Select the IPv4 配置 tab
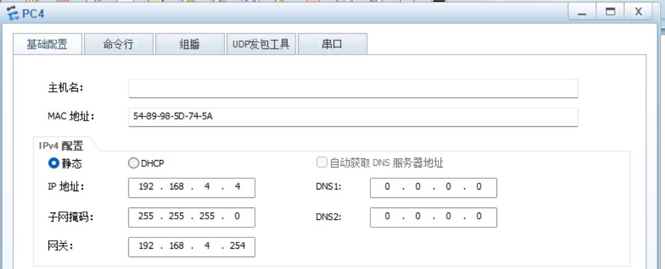Image resolution: width=665 pixels, height=269 pixels. click(x=62, y=146)
